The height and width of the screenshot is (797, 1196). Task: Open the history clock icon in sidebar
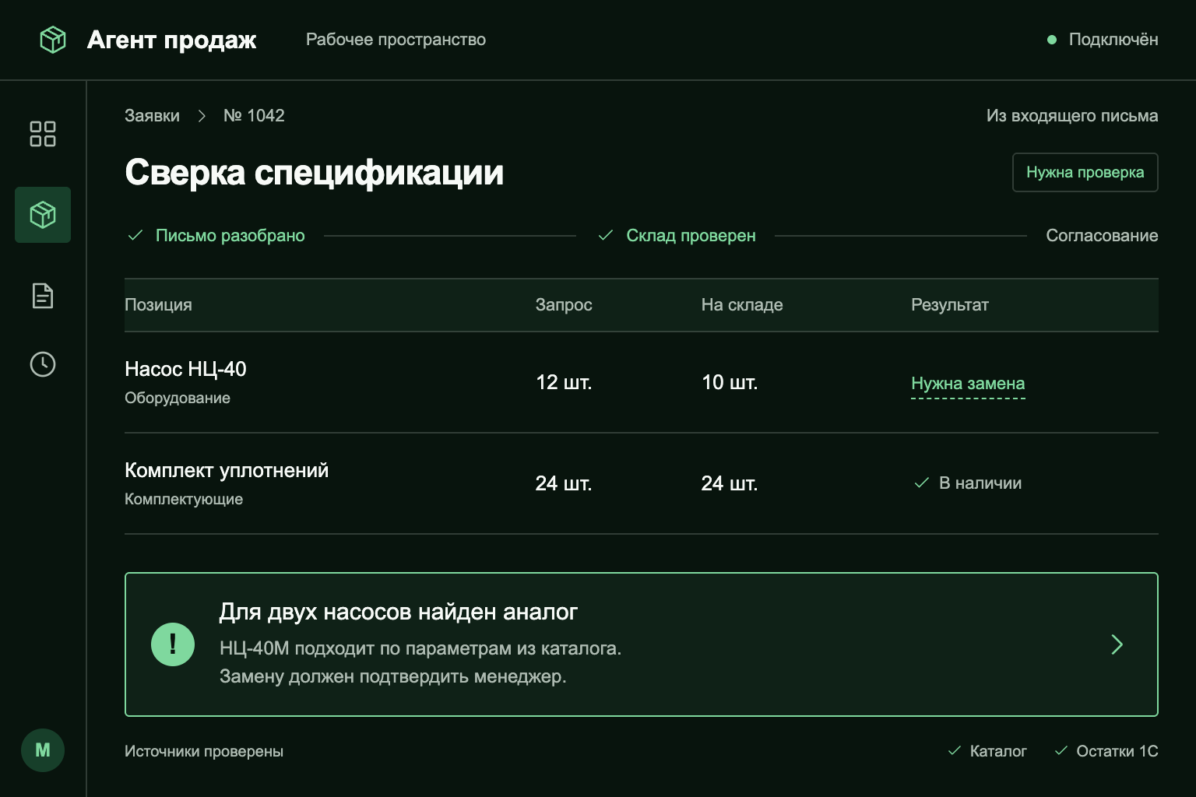[x=43, y=364]
